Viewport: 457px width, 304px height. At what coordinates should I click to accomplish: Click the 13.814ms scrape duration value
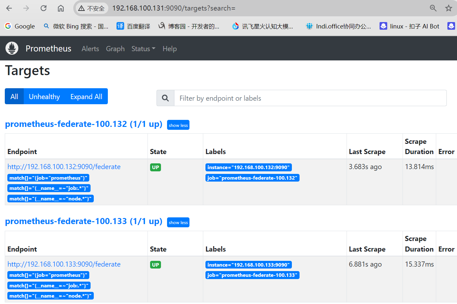pyautogui.click(x=419, y=167)
